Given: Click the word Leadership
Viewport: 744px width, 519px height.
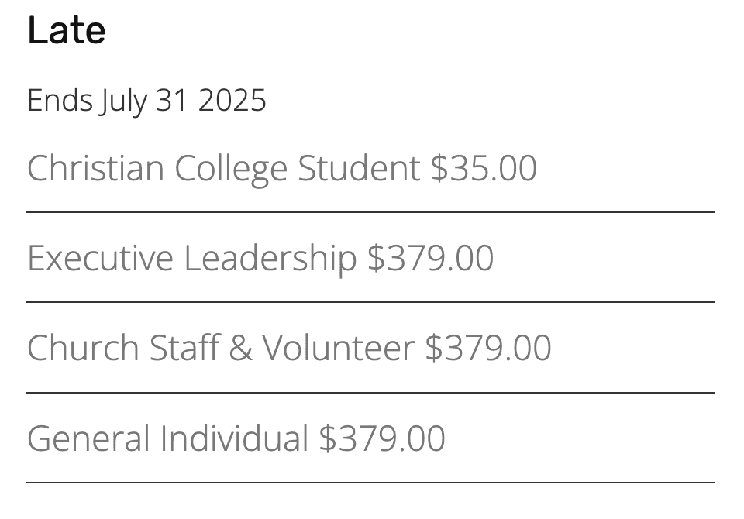Looking at the screenshot, I should [270, 259].
